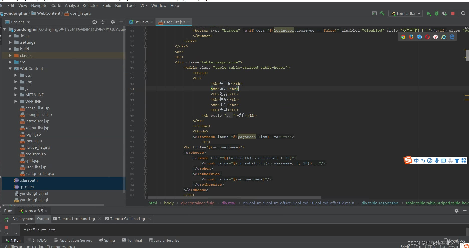Click the project structure window icon in toolbar
This screenshot has height=248, width=469.
click(x=374, y=13)
